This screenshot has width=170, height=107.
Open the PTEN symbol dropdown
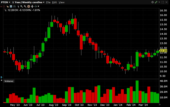click(x=6, y=2)
